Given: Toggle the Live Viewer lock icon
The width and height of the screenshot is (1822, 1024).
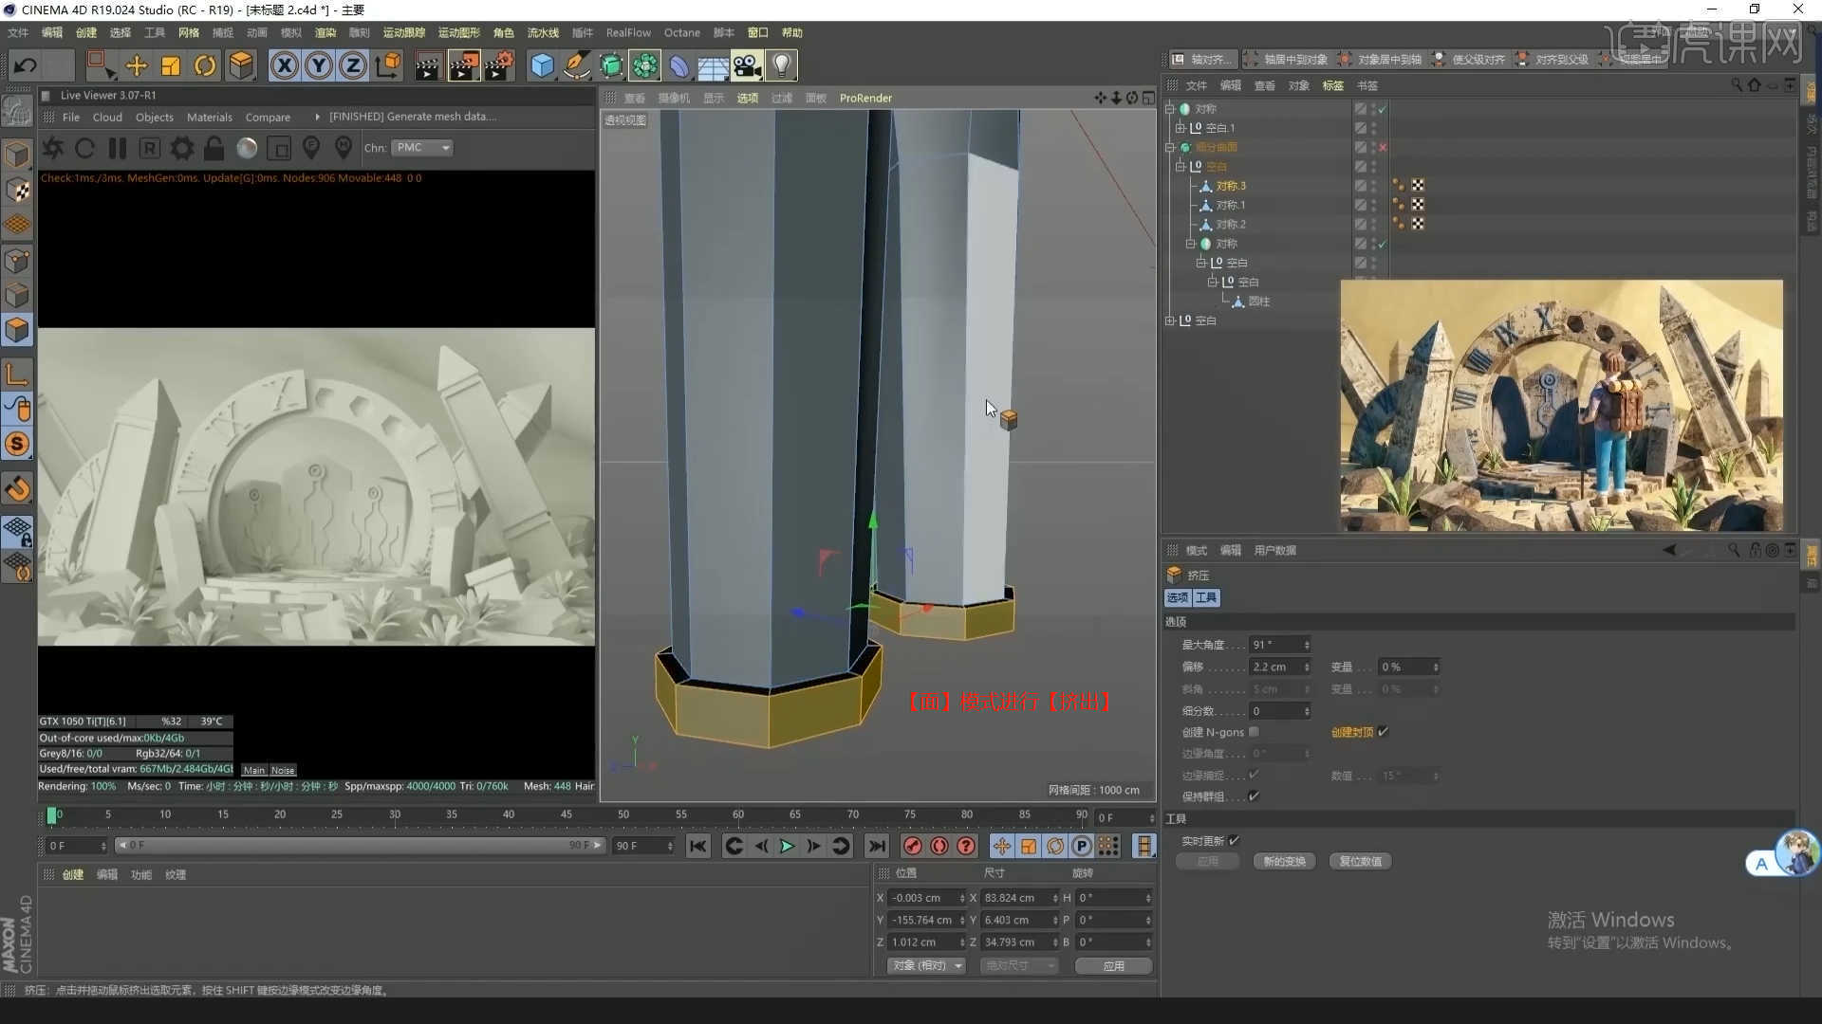Looking at the screenshot, I should [214, 148].
